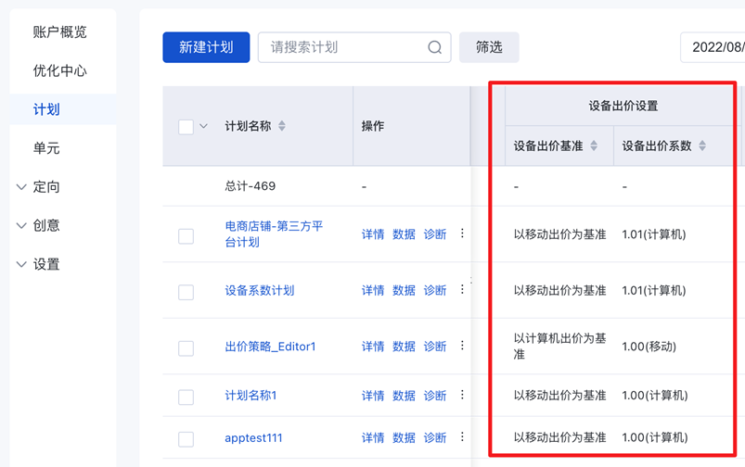Select checkbox for 计划名称1 row
The height and width of the screenshot is (467, 745).
pyautogui.click(x=186, y=397)
